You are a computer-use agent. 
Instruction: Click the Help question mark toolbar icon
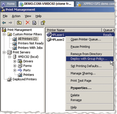[43, 23]
